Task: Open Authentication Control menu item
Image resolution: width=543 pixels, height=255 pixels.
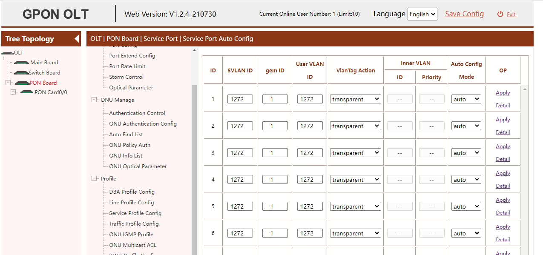Action: pyautogui.click(x=137, y=113)
